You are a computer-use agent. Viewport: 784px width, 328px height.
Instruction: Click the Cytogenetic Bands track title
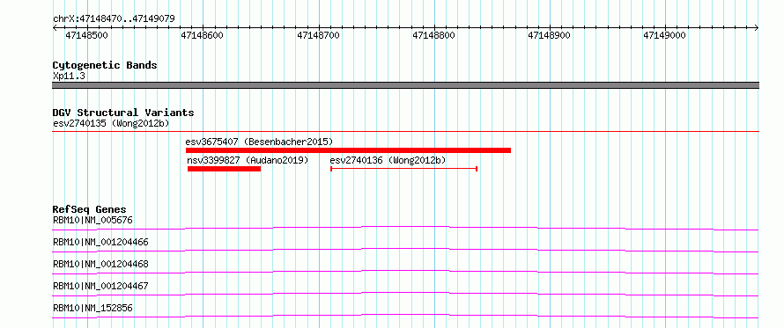[105, 65]
